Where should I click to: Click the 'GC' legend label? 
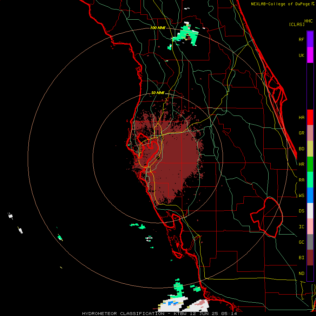click(301, 242)
